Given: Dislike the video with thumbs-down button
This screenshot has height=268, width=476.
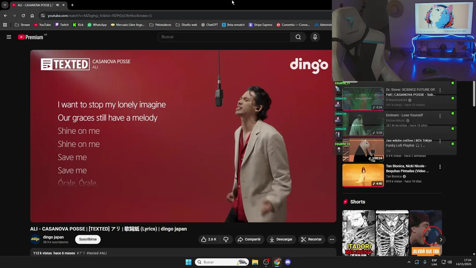Looking at the screenshot, I should click(x=226, y=239).
